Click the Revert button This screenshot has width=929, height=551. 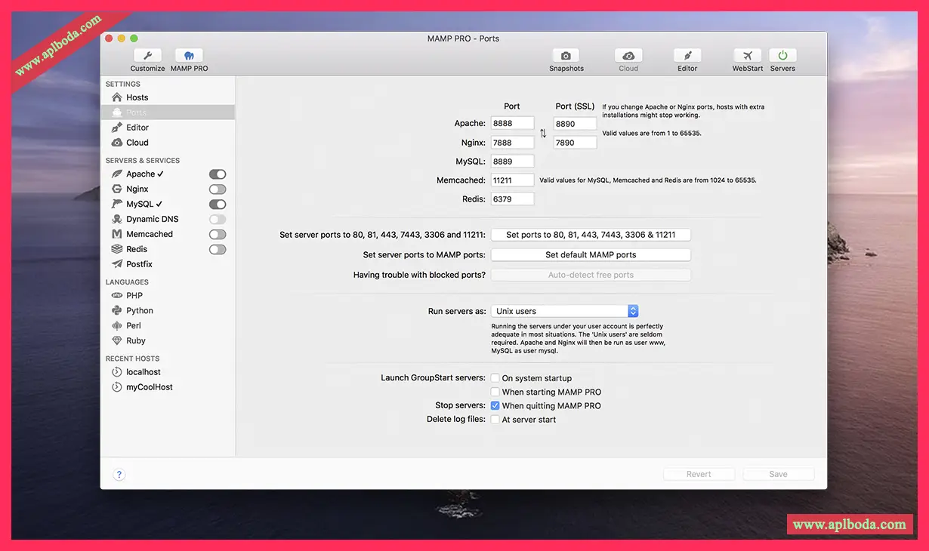point(699,475)
